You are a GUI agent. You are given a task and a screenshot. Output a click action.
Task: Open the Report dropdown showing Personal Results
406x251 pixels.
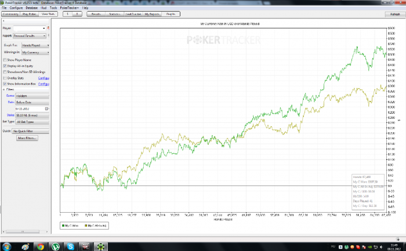click(x=30, y=36)
